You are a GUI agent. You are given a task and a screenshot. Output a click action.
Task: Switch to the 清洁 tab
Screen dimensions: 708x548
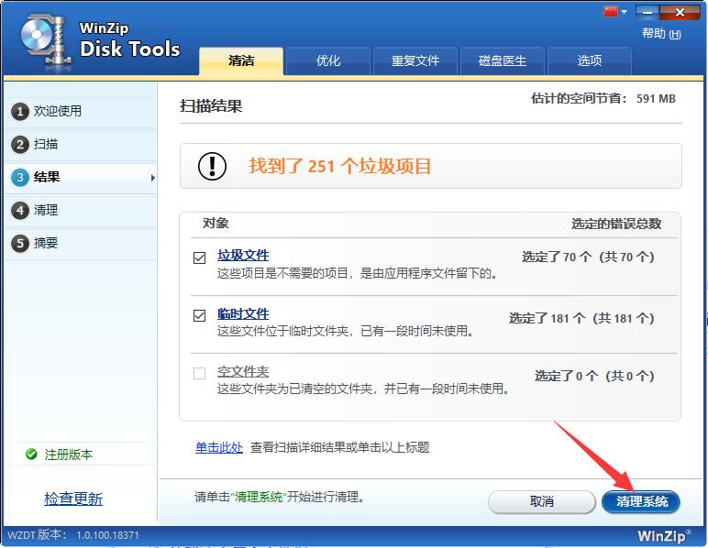coord(241,60)
